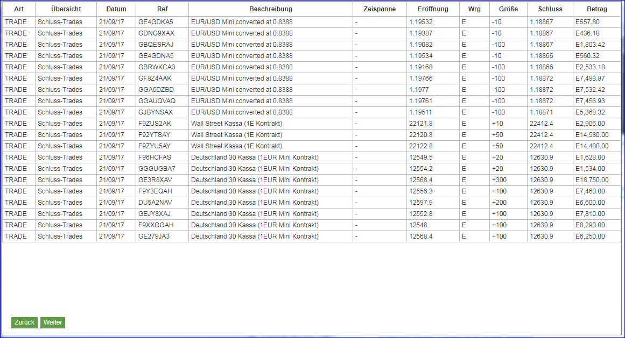Select reference DU5A2NAV

156,203
